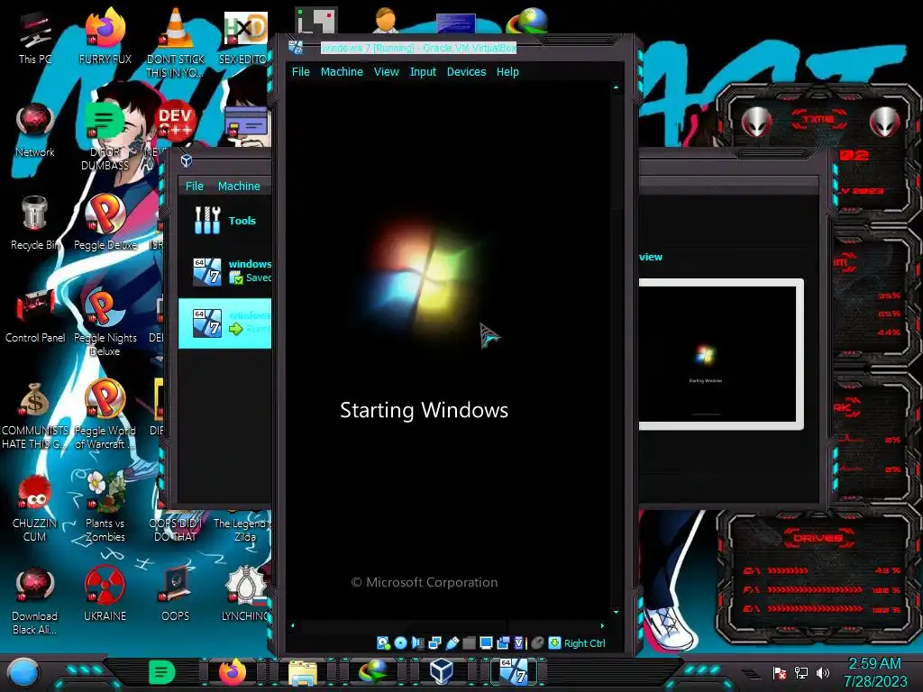The height and width of the screenshot is (692, 923).
Task: Open the Dev-C++ desktop shortcut
Action: tap(176, 123)
